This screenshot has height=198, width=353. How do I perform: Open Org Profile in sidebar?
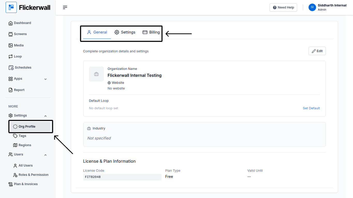[x=30, y=127]
